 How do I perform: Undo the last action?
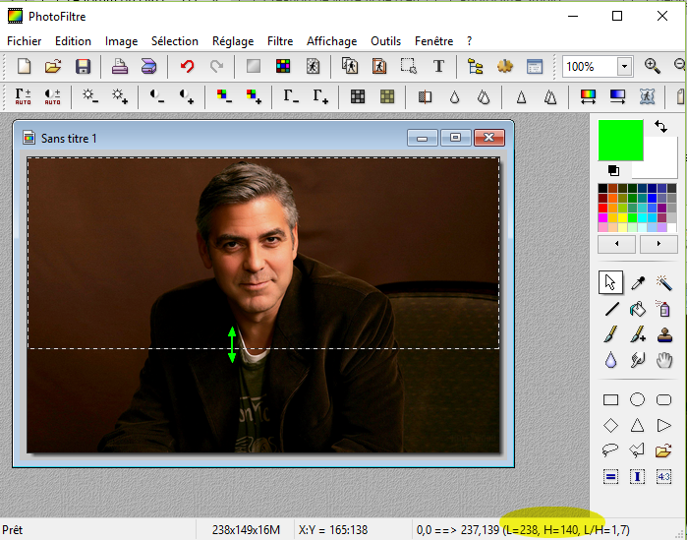click(187, 67)
